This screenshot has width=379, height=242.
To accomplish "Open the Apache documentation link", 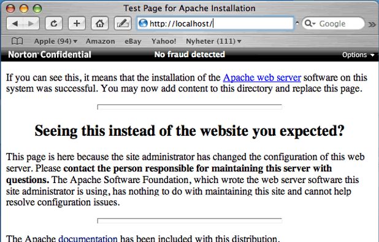I will point(88,238).
